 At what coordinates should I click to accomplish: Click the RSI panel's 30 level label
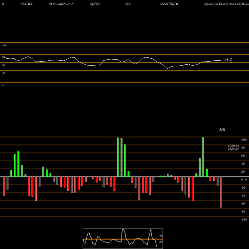coord(3,73)
